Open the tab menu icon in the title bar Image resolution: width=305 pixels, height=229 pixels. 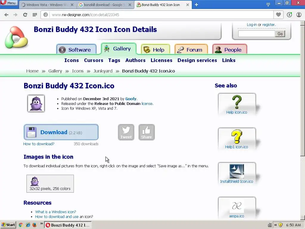[268, 5]
